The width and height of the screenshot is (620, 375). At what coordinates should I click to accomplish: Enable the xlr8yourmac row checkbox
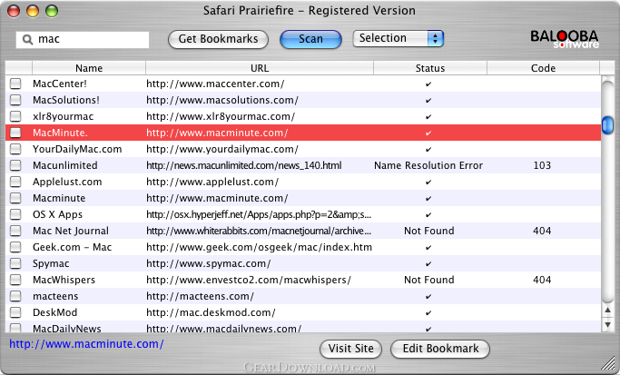pyautogui.click(x=15, y=116)
